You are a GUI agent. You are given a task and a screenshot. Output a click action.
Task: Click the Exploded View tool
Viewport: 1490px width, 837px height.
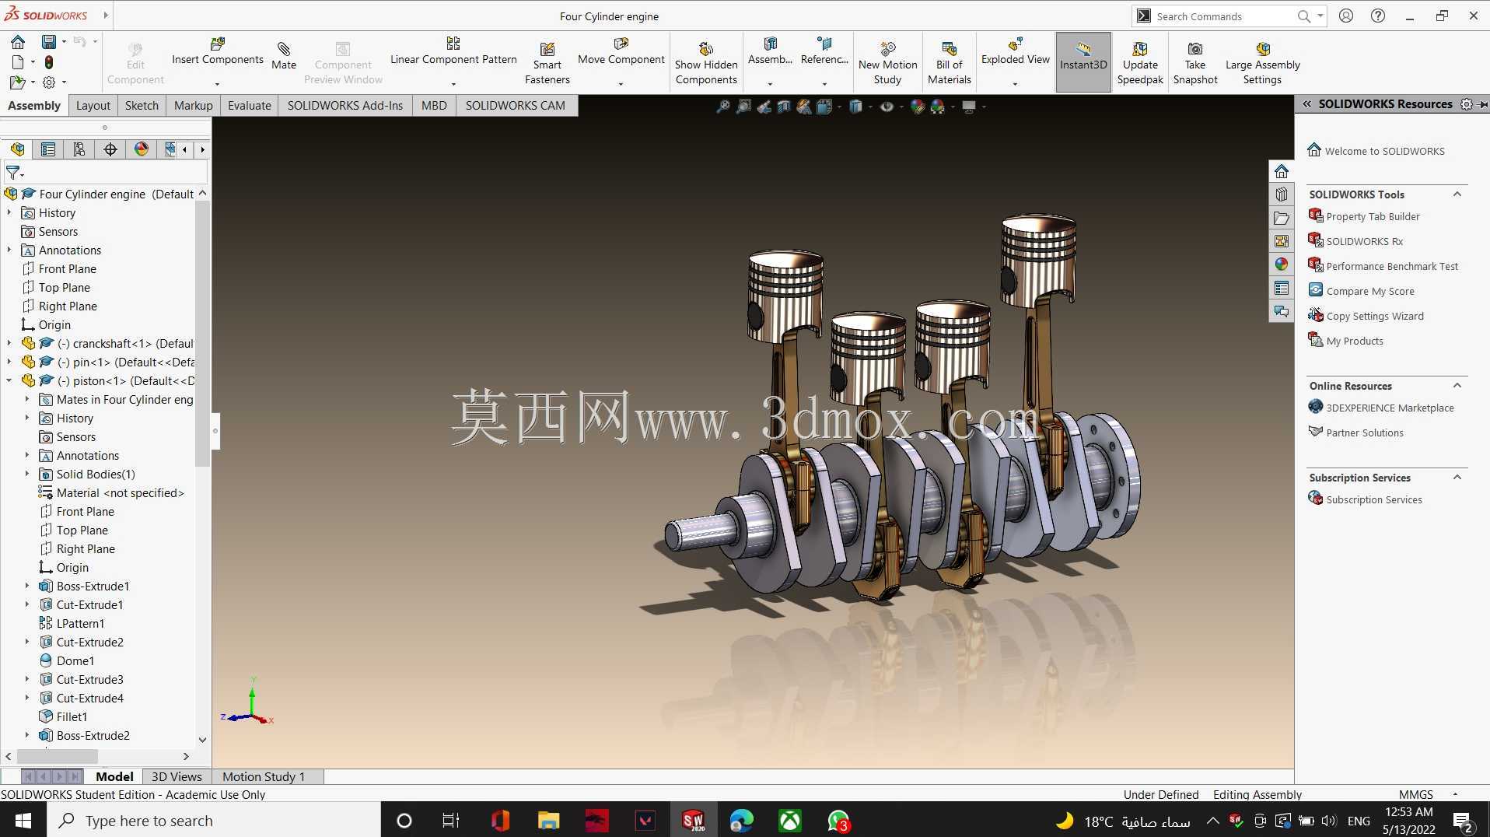coord(1016,51)
